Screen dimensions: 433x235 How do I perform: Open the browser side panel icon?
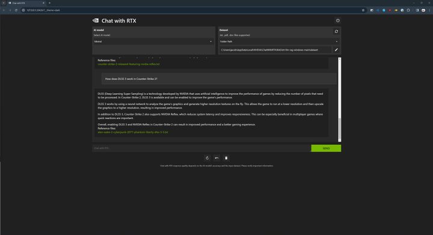tap(417, 10)
